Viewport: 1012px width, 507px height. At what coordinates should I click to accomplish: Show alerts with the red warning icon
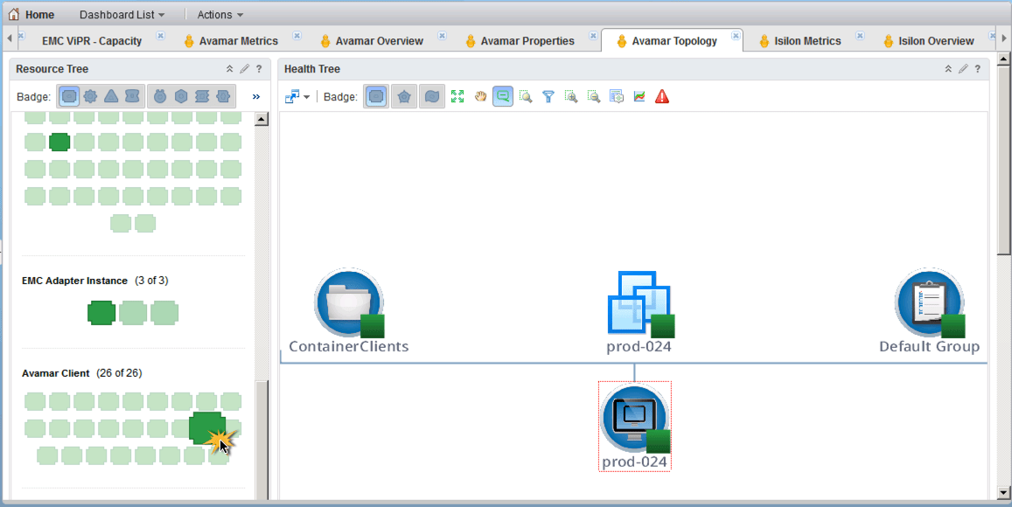[662, 97]
